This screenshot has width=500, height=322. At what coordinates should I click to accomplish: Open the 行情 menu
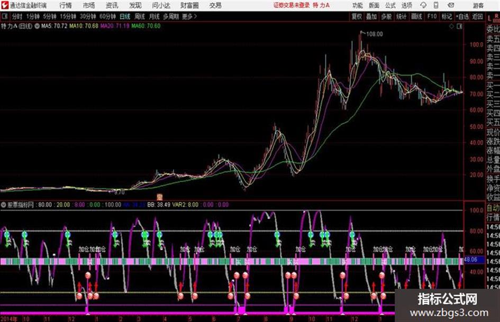(x=66, y=5)
